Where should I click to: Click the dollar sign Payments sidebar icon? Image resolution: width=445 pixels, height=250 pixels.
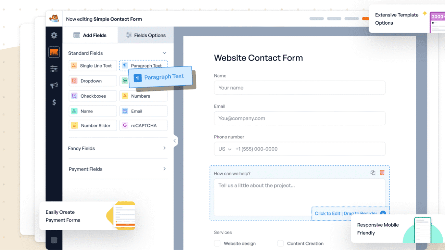pos(54,102)
